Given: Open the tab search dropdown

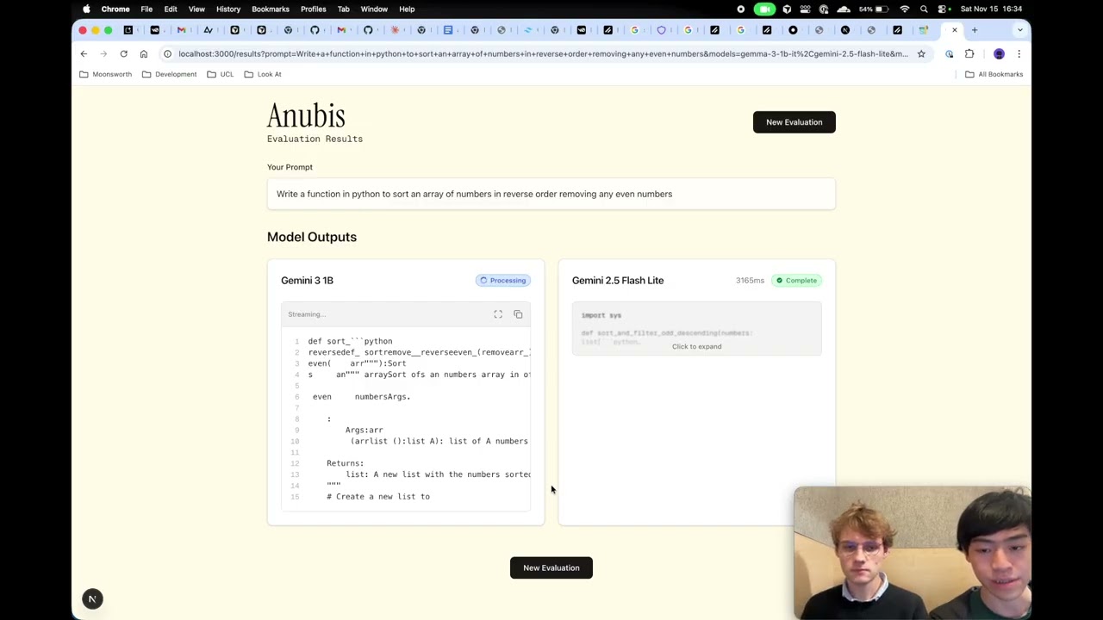Looking at the screenshot, I should click(x=1019, y=30).
